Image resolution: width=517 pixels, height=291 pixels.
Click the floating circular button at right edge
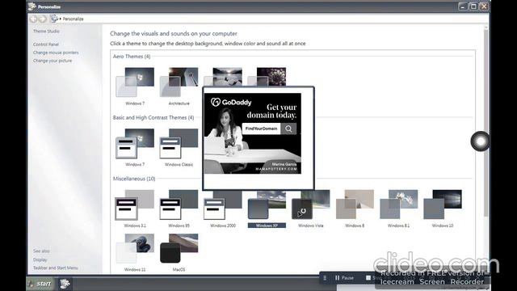(x=481, y=141)
